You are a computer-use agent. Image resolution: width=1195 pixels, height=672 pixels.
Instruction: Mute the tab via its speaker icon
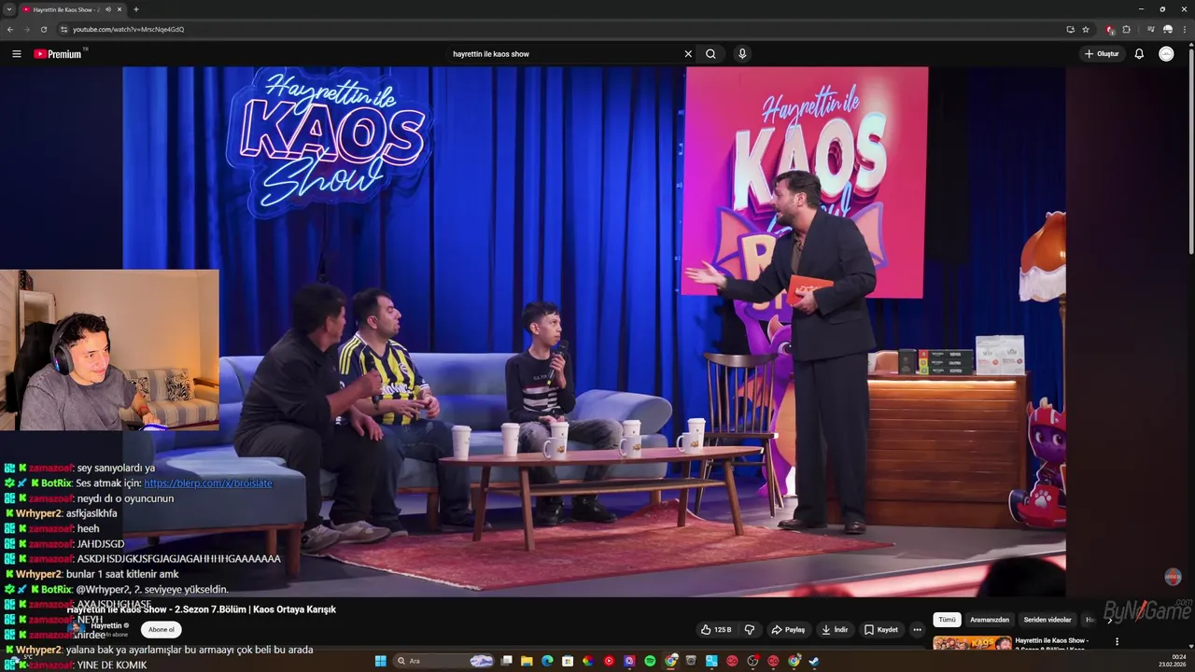point(107,9)
